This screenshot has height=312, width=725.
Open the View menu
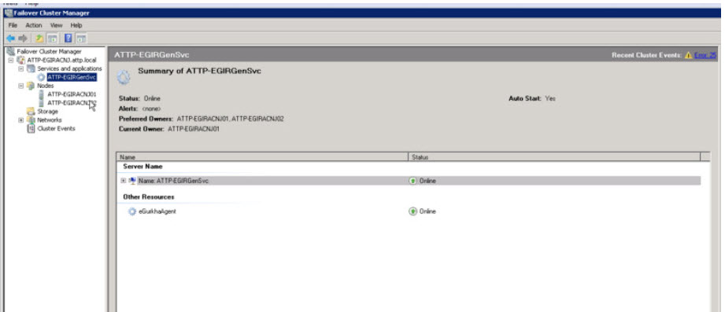[x=57, y=25]
